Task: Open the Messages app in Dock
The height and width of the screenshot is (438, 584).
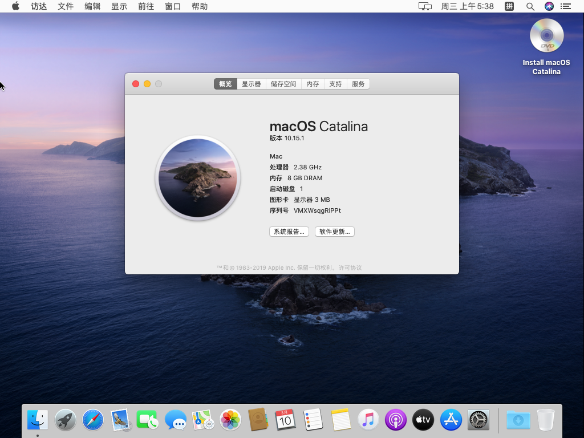Action: click(176, 420)
